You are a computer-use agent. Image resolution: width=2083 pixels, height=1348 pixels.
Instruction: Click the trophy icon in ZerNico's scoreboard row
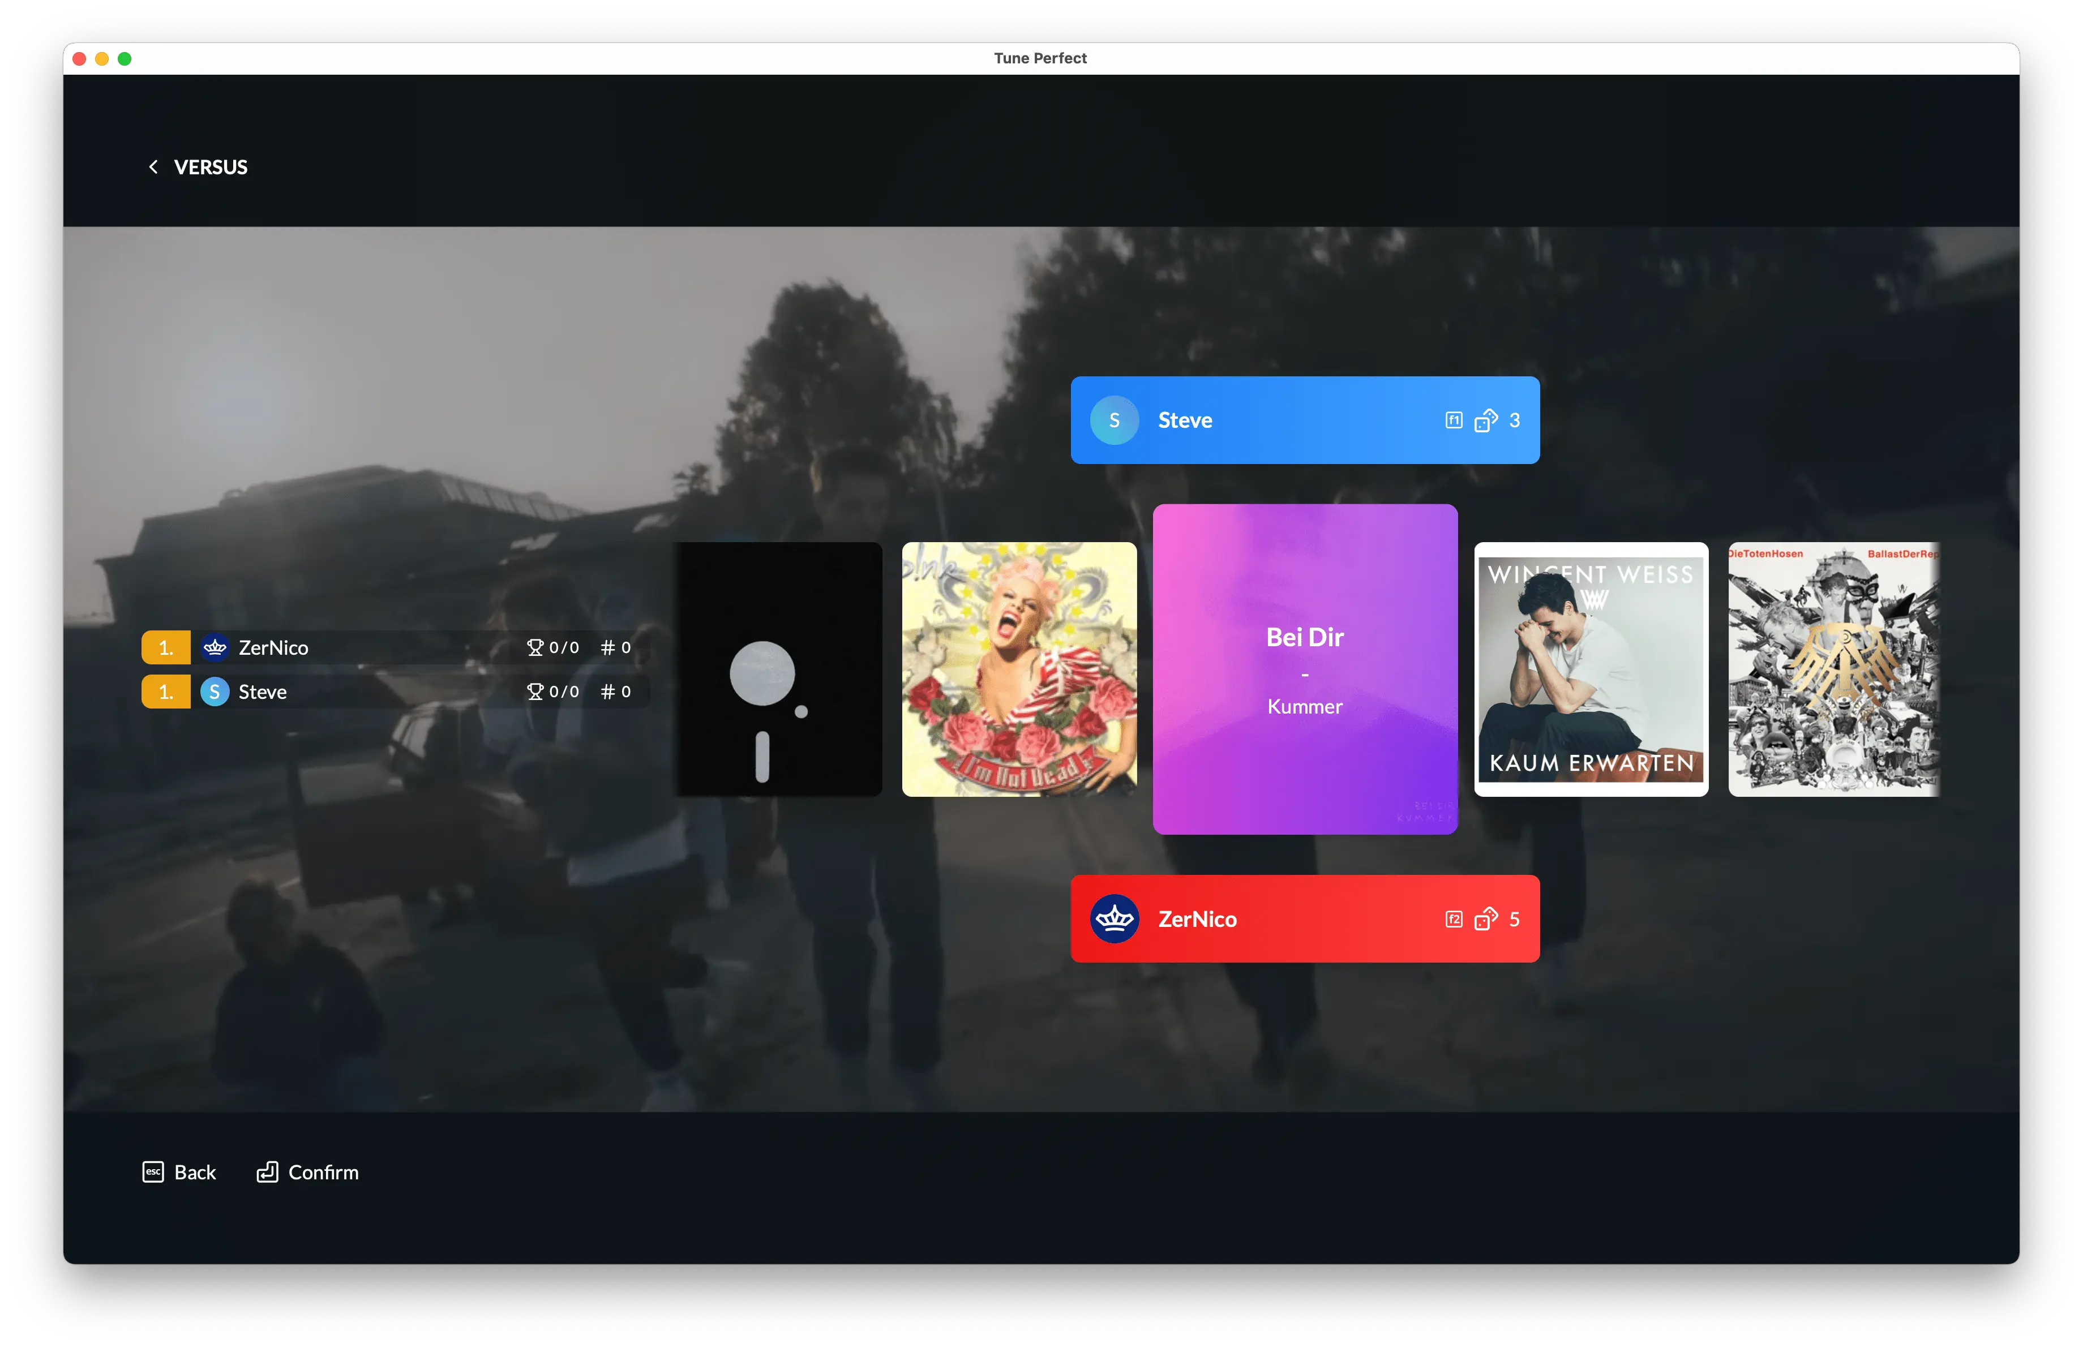535,647
